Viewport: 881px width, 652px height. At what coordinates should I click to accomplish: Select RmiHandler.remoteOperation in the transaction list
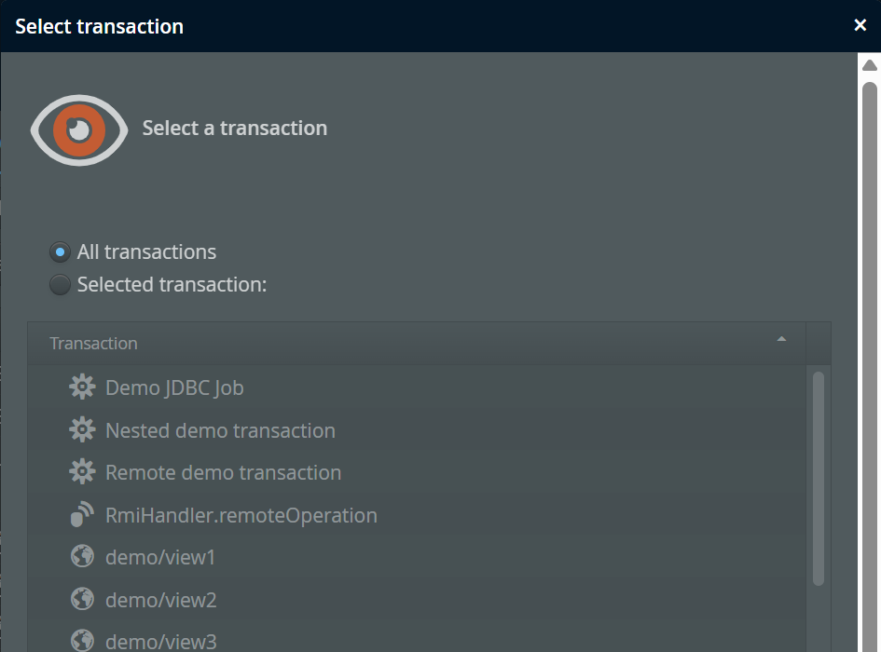(x=241, y=515)
